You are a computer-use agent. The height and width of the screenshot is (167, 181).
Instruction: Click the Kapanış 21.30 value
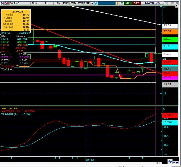26,24
